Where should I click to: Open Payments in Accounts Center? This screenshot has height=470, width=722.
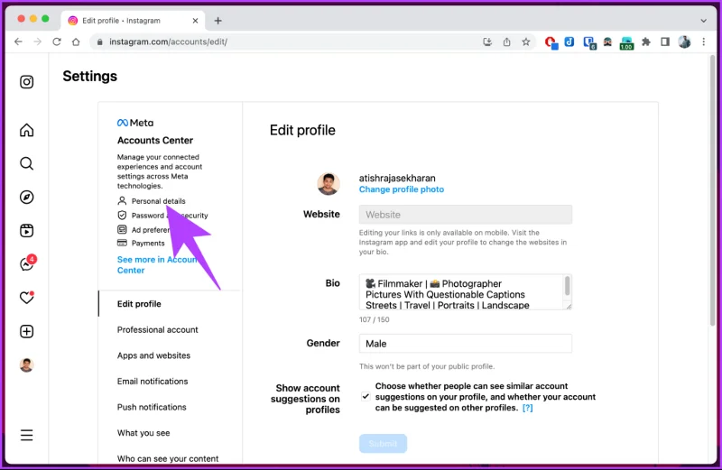click(142, 243)
